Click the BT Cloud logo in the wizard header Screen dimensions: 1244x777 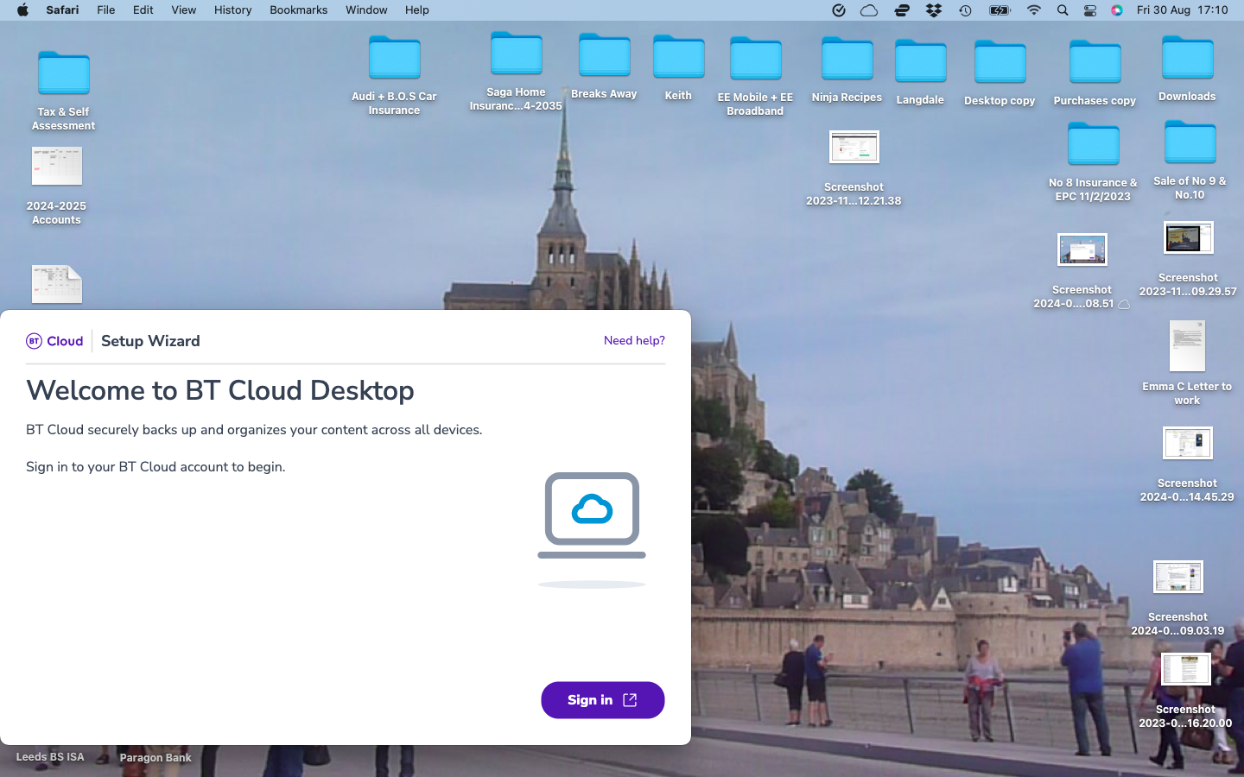pyautogui.click(x=54, y=341)
